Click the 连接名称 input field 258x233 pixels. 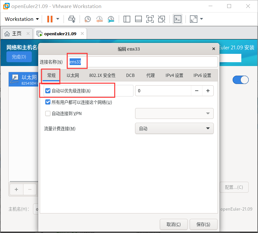pyautogui.click(x=142, y=62)
